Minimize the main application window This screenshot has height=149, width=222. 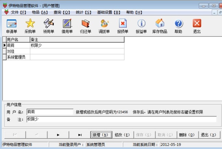(x=203, y=6)
